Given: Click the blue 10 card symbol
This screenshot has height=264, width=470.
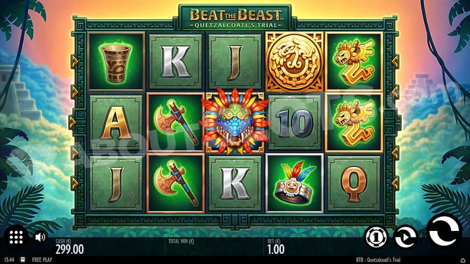Looking at the screenshot, I should point(295,123).
